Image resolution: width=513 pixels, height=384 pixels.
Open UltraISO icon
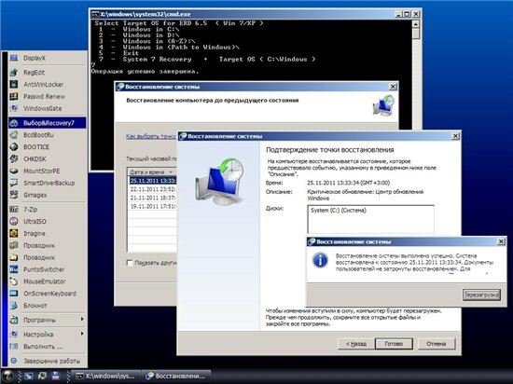(14, 221)
